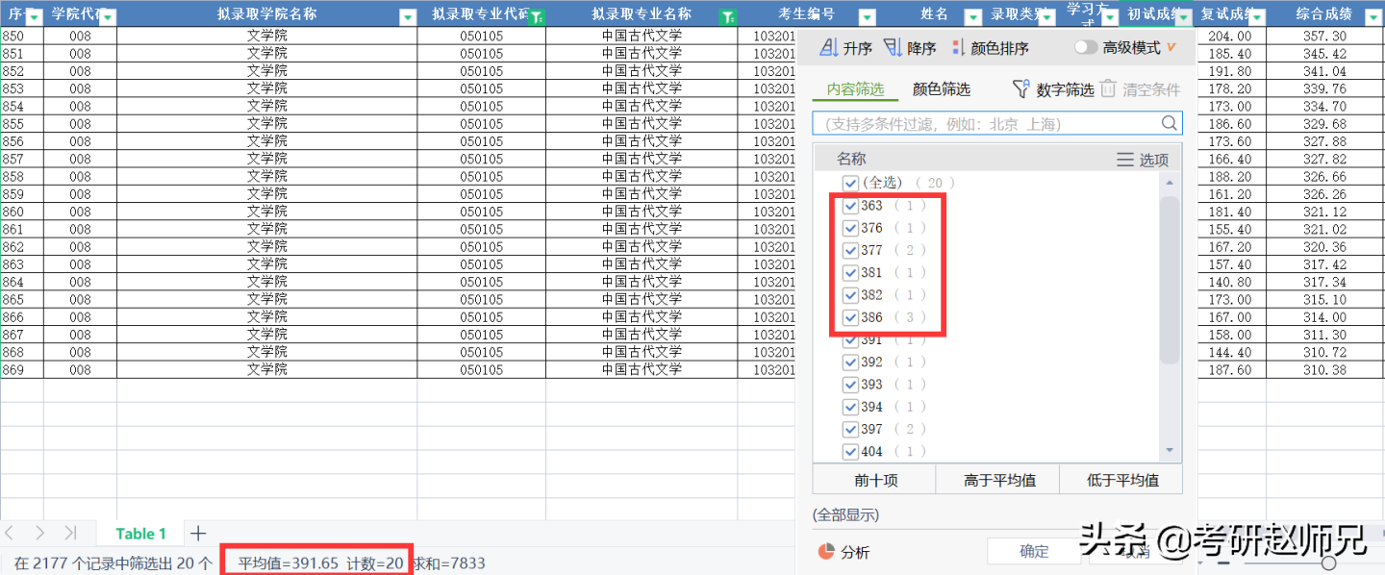Click the + to add a new sheet
Image resolution: width=1385 pixels, height=575 pixels.
(x=198, y=533)
